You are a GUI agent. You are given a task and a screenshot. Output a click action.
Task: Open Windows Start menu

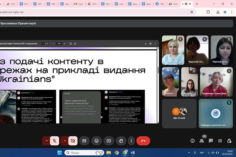pyautogui.click(x=59, y=153)
